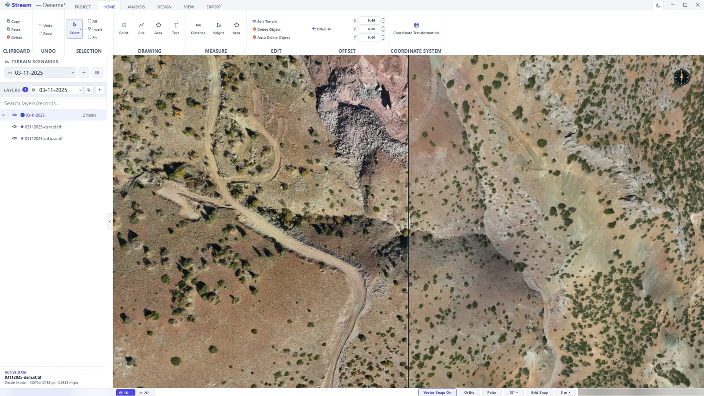Image resolution: width=704 pixels, height=396 pixels.
Task: Toggle Vector Snap on or off
Action: point(437,392)
